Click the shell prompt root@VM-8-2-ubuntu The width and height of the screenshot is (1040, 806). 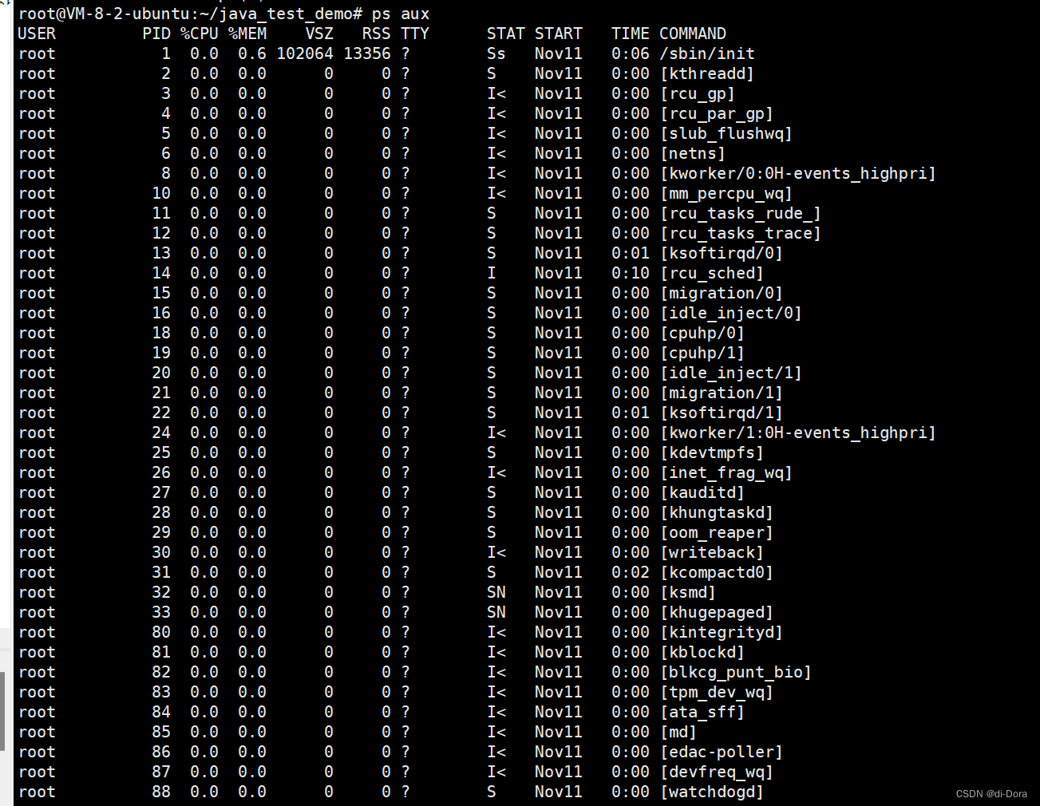point(105,14)
